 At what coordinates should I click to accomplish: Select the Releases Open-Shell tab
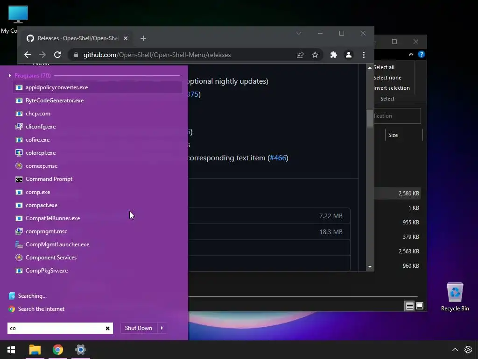pos(77,38)
